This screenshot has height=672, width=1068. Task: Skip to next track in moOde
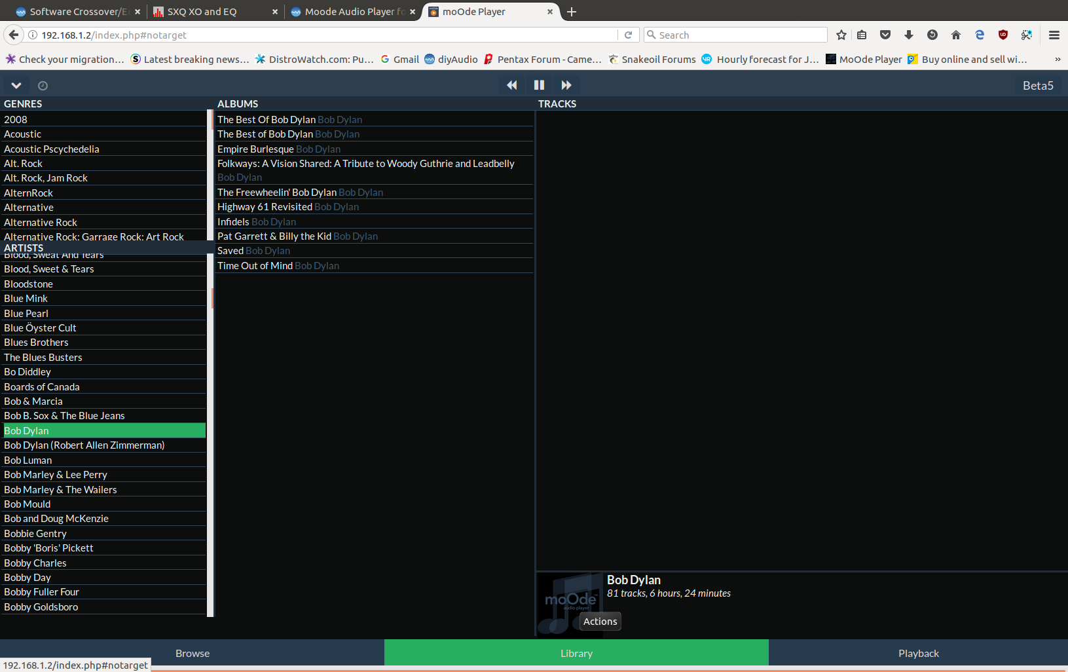(566, 85)
